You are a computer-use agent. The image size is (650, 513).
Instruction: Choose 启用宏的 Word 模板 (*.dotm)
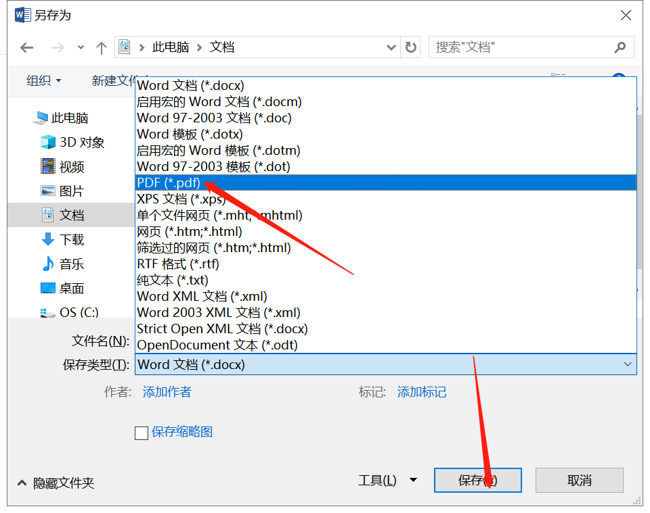tap(386, 150)
